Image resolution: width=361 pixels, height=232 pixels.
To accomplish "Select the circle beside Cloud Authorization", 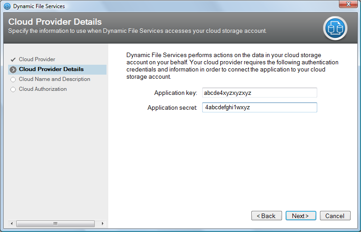I will [x=13, y=89].
